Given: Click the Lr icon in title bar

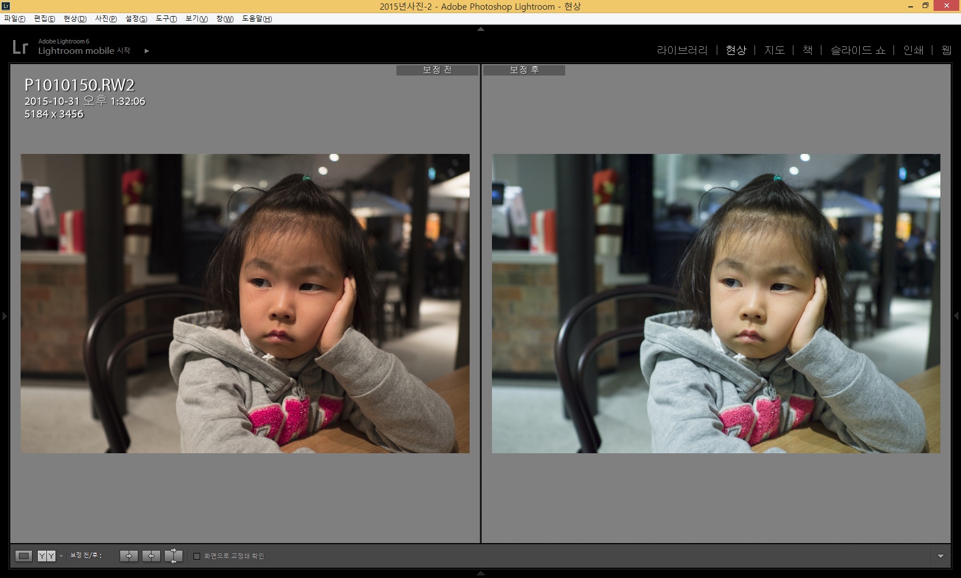Looking at the screenshot, I should coord(6,6).
